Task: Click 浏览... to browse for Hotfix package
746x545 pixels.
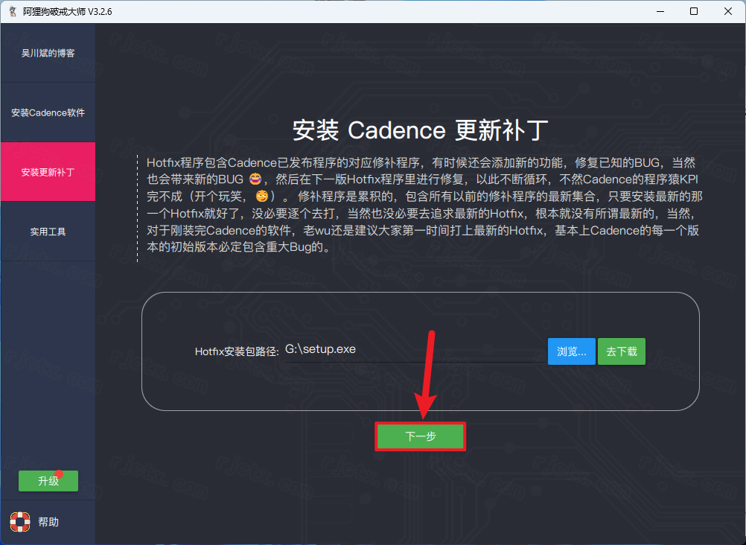Action: (x=571, y=351)
